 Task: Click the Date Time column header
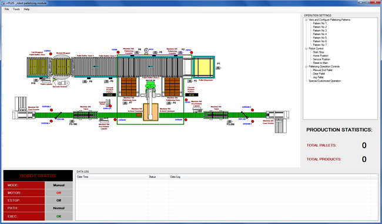112,177
